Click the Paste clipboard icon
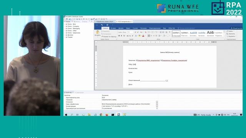 tap(98, 32)
